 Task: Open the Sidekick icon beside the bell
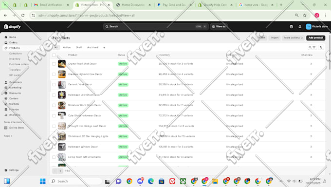click(x=291, y=27)
